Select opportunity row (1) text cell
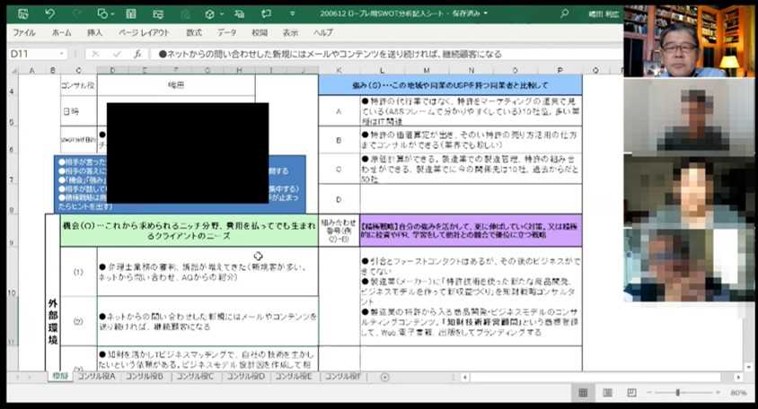Image resolution: width=758 pixels, height=409 pixels. 207,272
